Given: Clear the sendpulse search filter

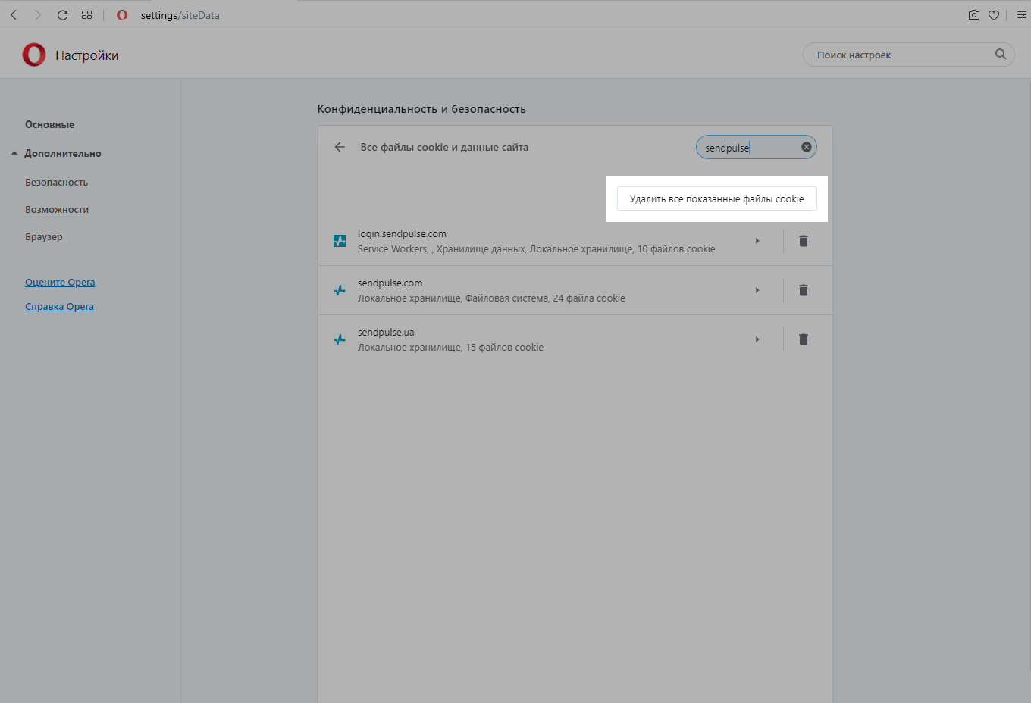Looking at the screenshot, I should click(807, 147).
